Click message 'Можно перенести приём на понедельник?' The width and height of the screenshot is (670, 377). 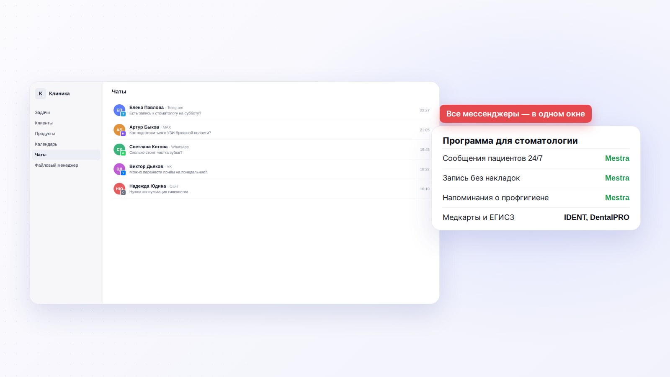168,172
